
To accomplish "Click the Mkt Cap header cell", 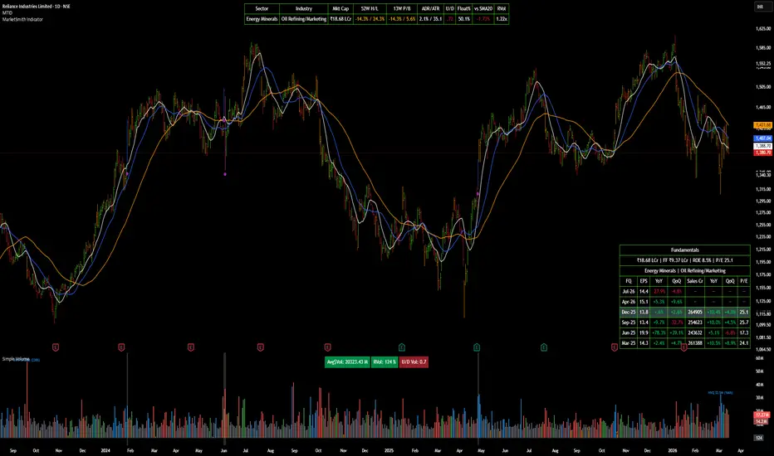I will (x=340, y=9).
